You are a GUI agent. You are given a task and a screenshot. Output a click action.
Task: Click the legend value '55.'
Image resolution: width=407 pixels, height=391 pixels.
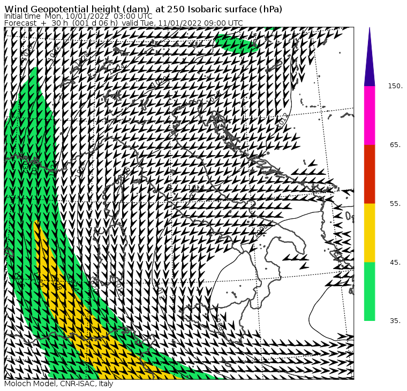[396, 204]
